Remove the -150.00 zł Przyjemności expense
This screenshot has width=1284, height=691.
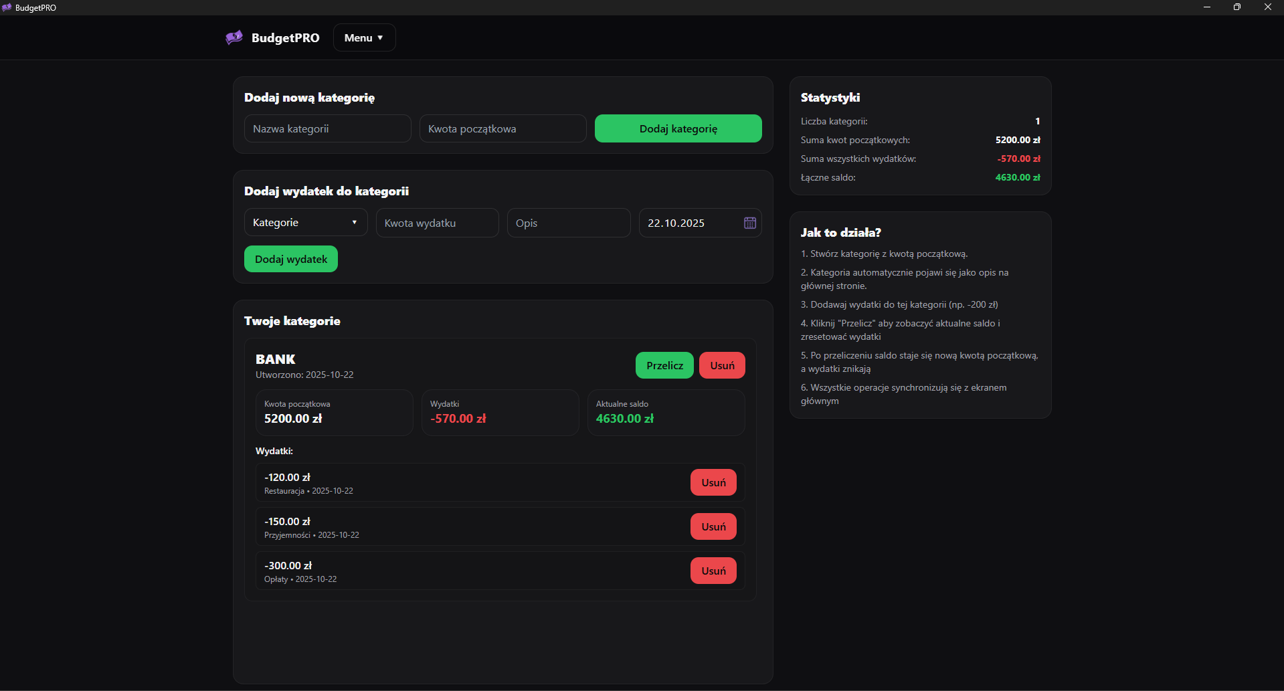pyautogui.click(x=713, y=526)
